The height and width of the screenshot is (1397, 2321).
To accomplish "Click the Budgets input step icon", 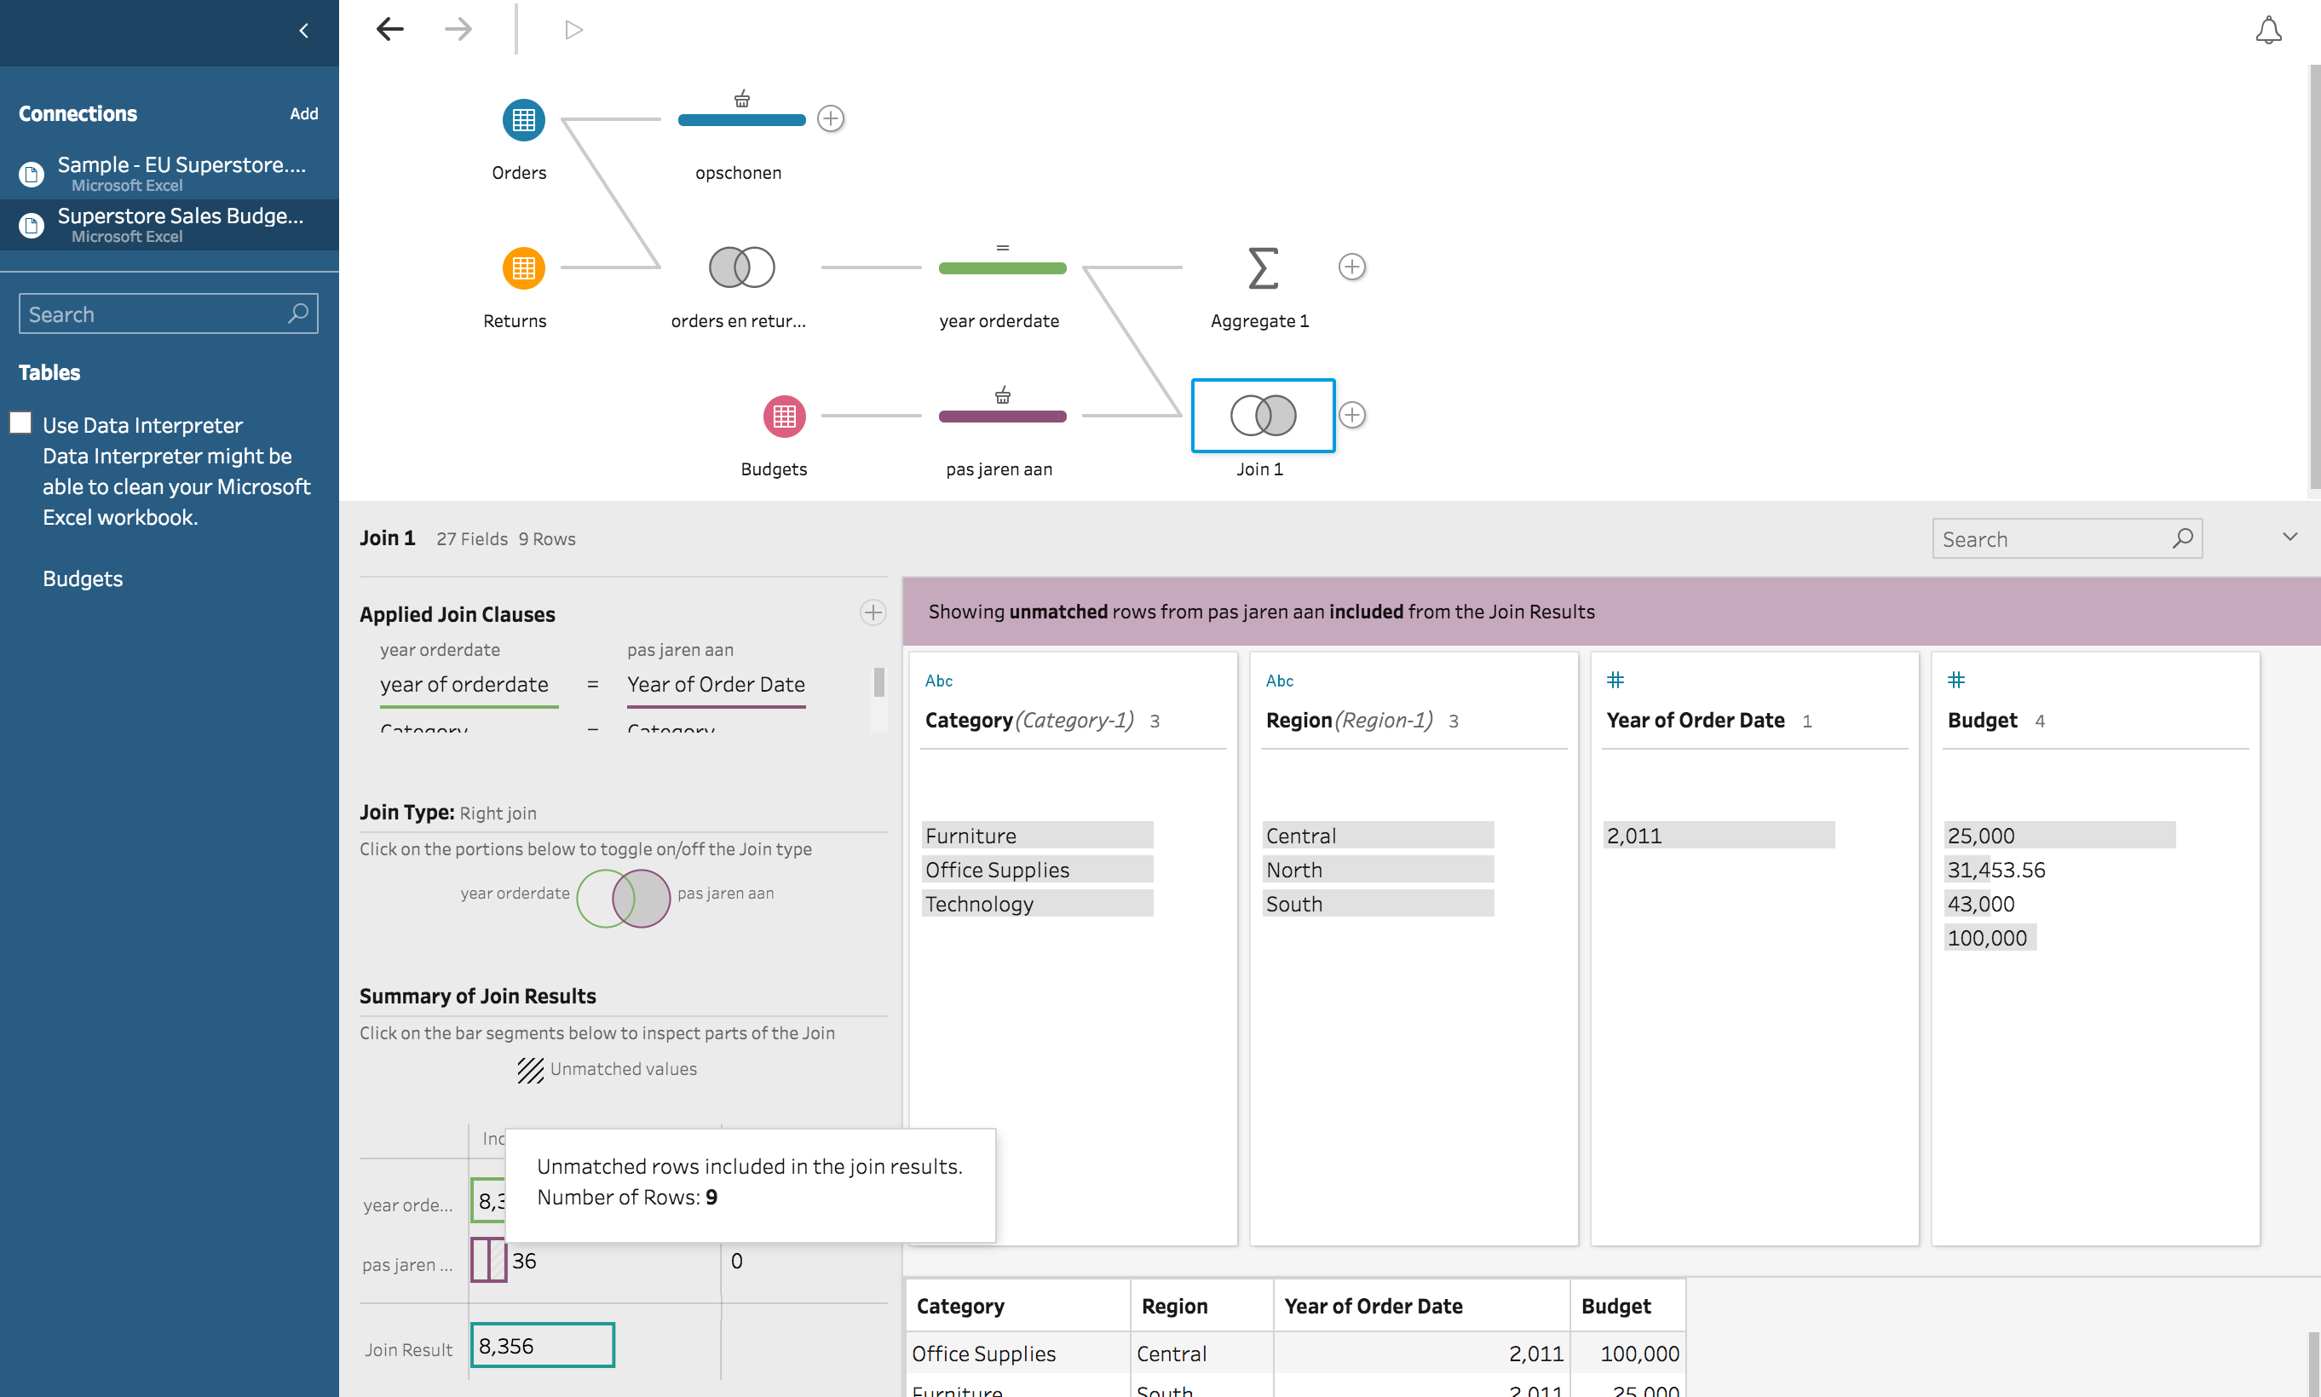I will click(783, 416).
